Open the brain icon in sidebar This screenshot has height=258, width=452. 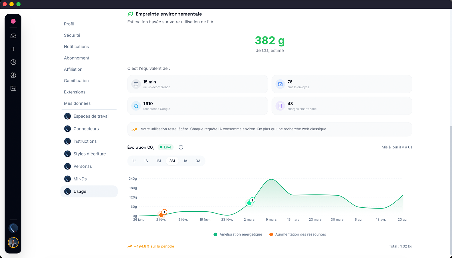click(13, 75)
